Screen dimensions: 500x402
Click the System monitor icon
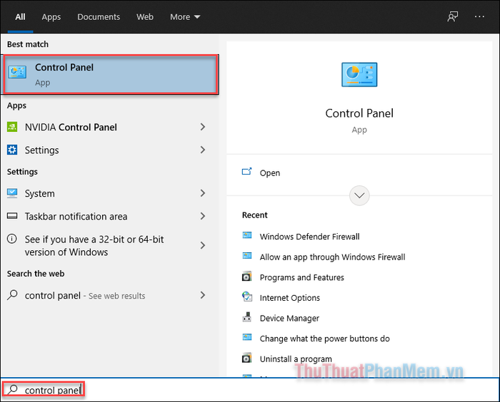tap(12, 193)
